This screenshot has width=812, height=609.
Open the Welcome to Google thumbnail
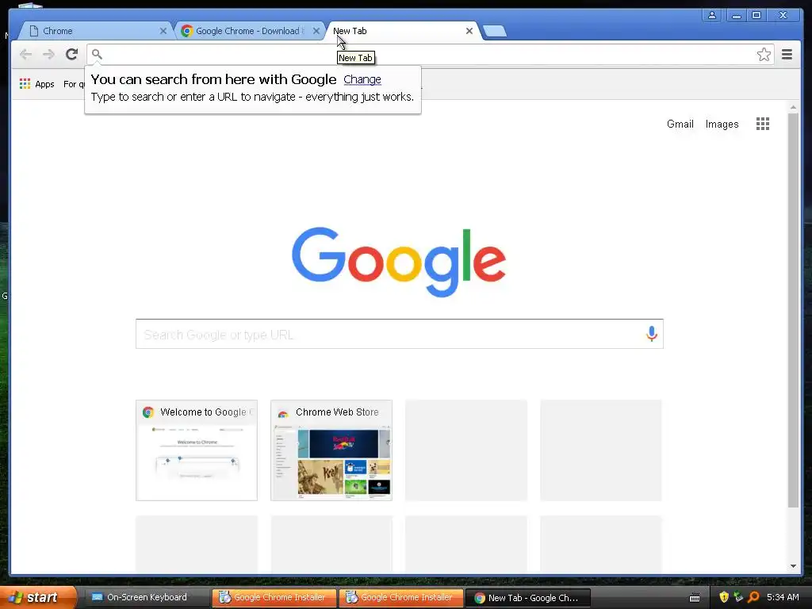pyautogui.click(x=197, y=450)
